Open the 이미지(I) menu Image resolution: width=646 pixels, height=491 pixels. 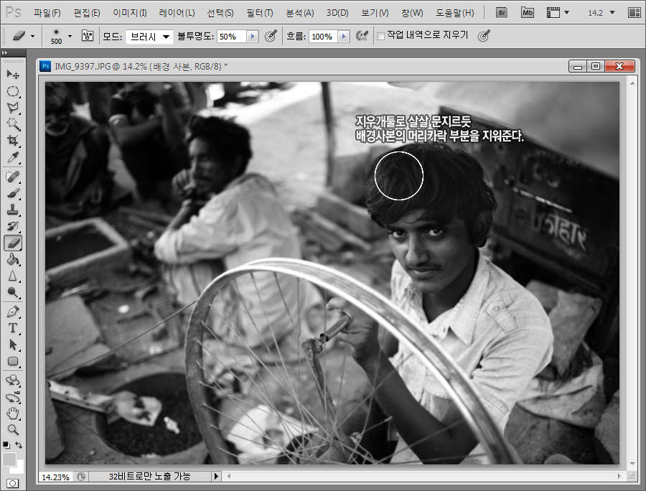pos(130,13)
